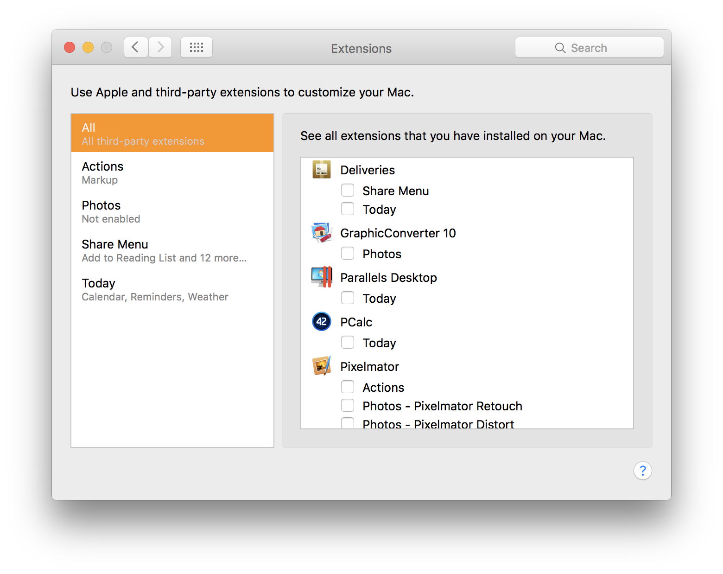723x574 pixels.
Task: Click the PCalc app icon
Action: click(x=321, y=322)
